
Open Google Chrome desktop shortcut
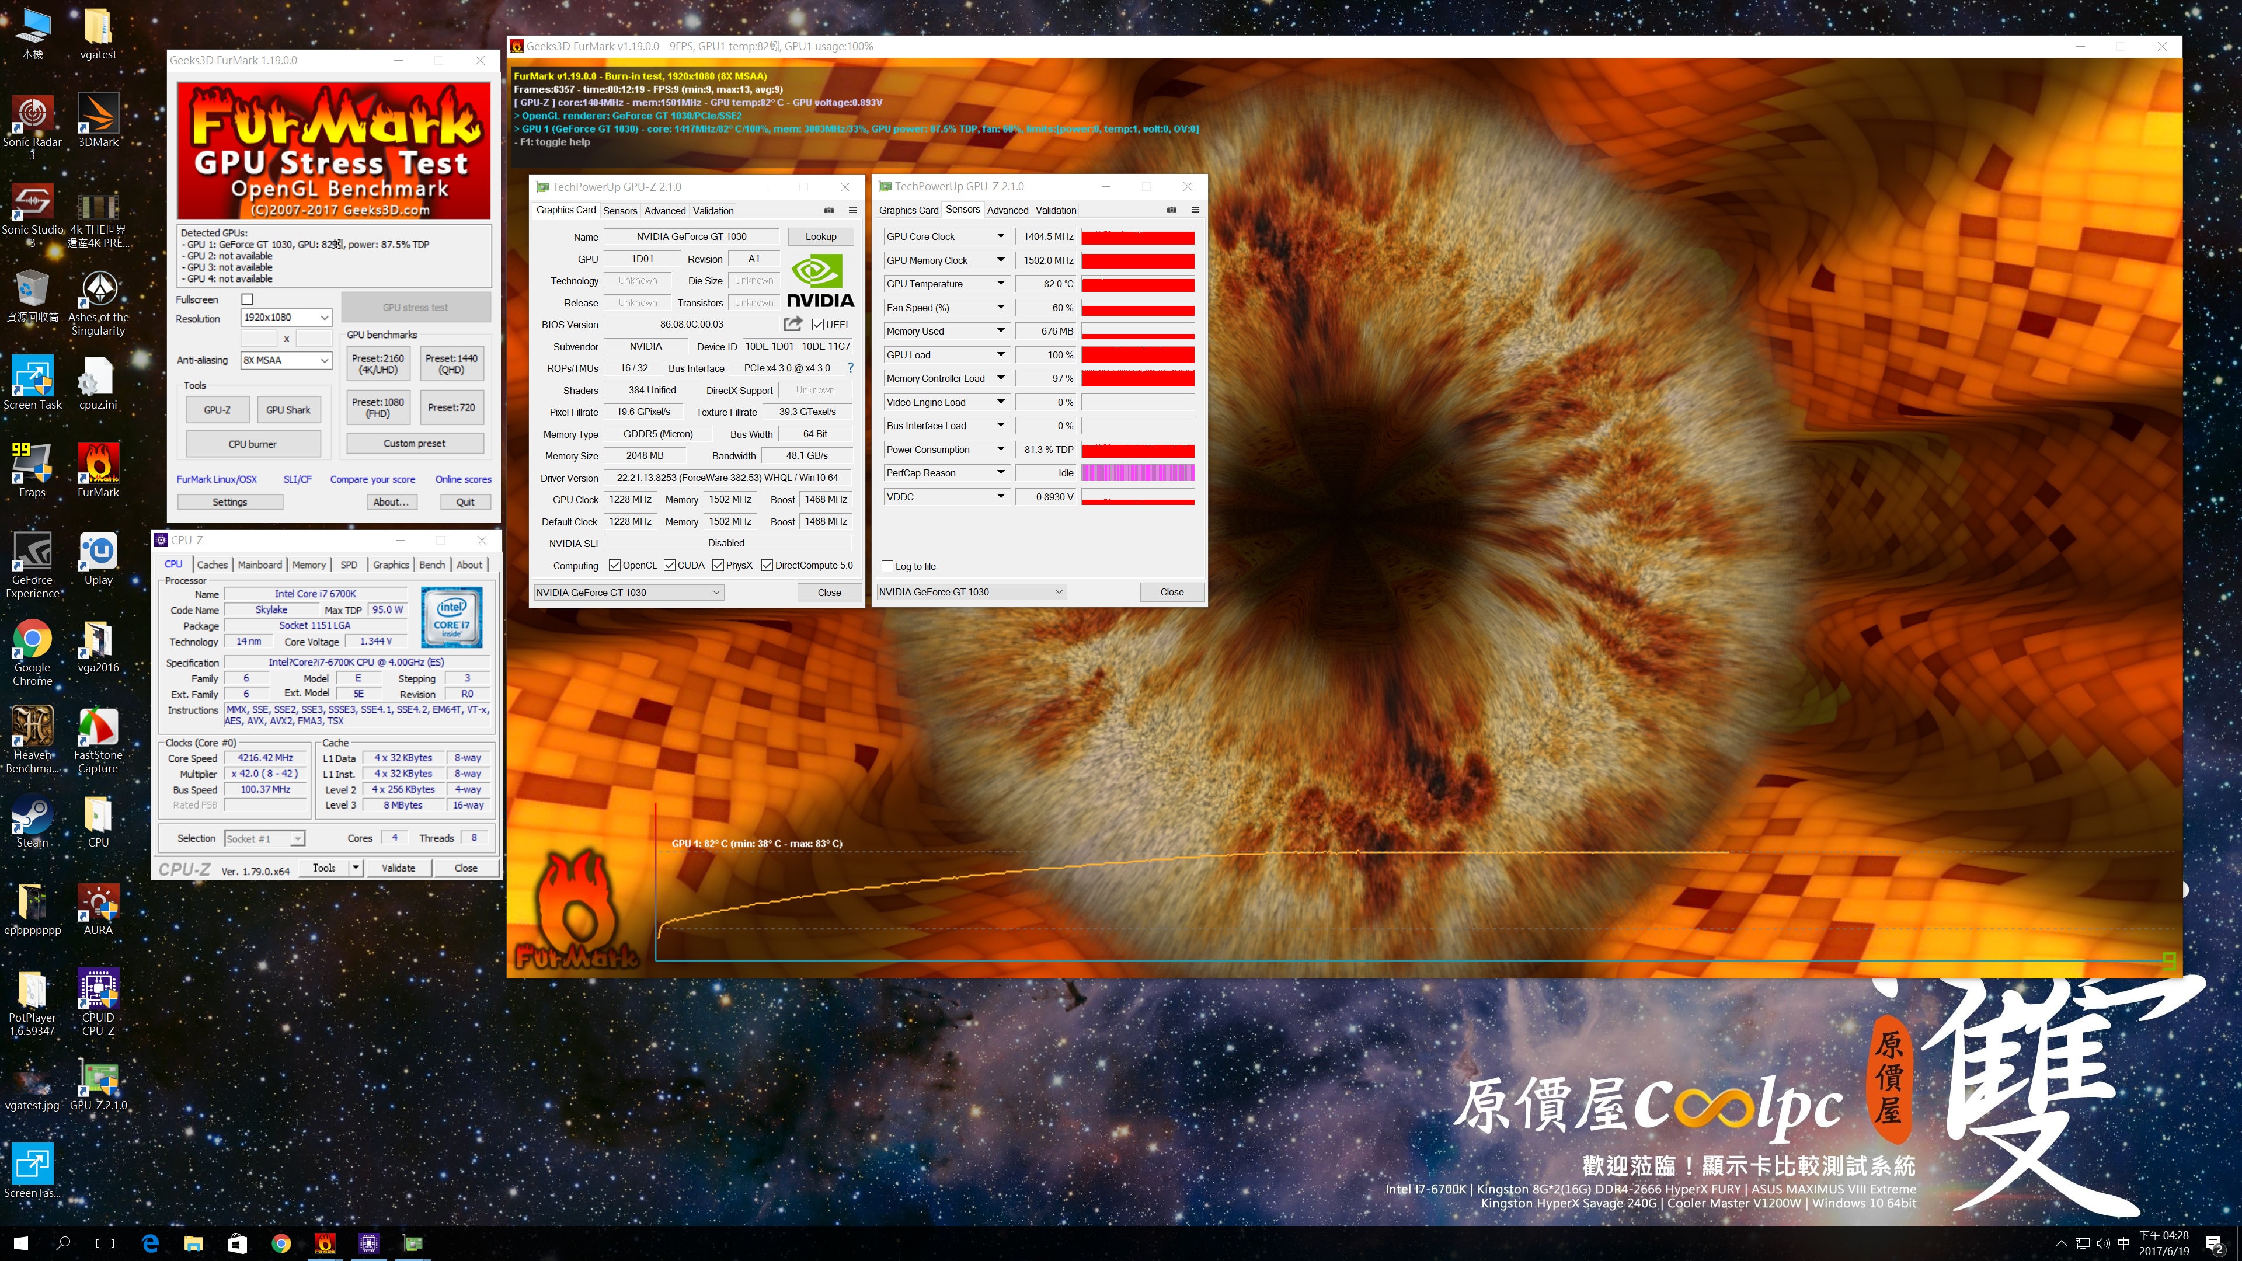[x=32, y=653]
